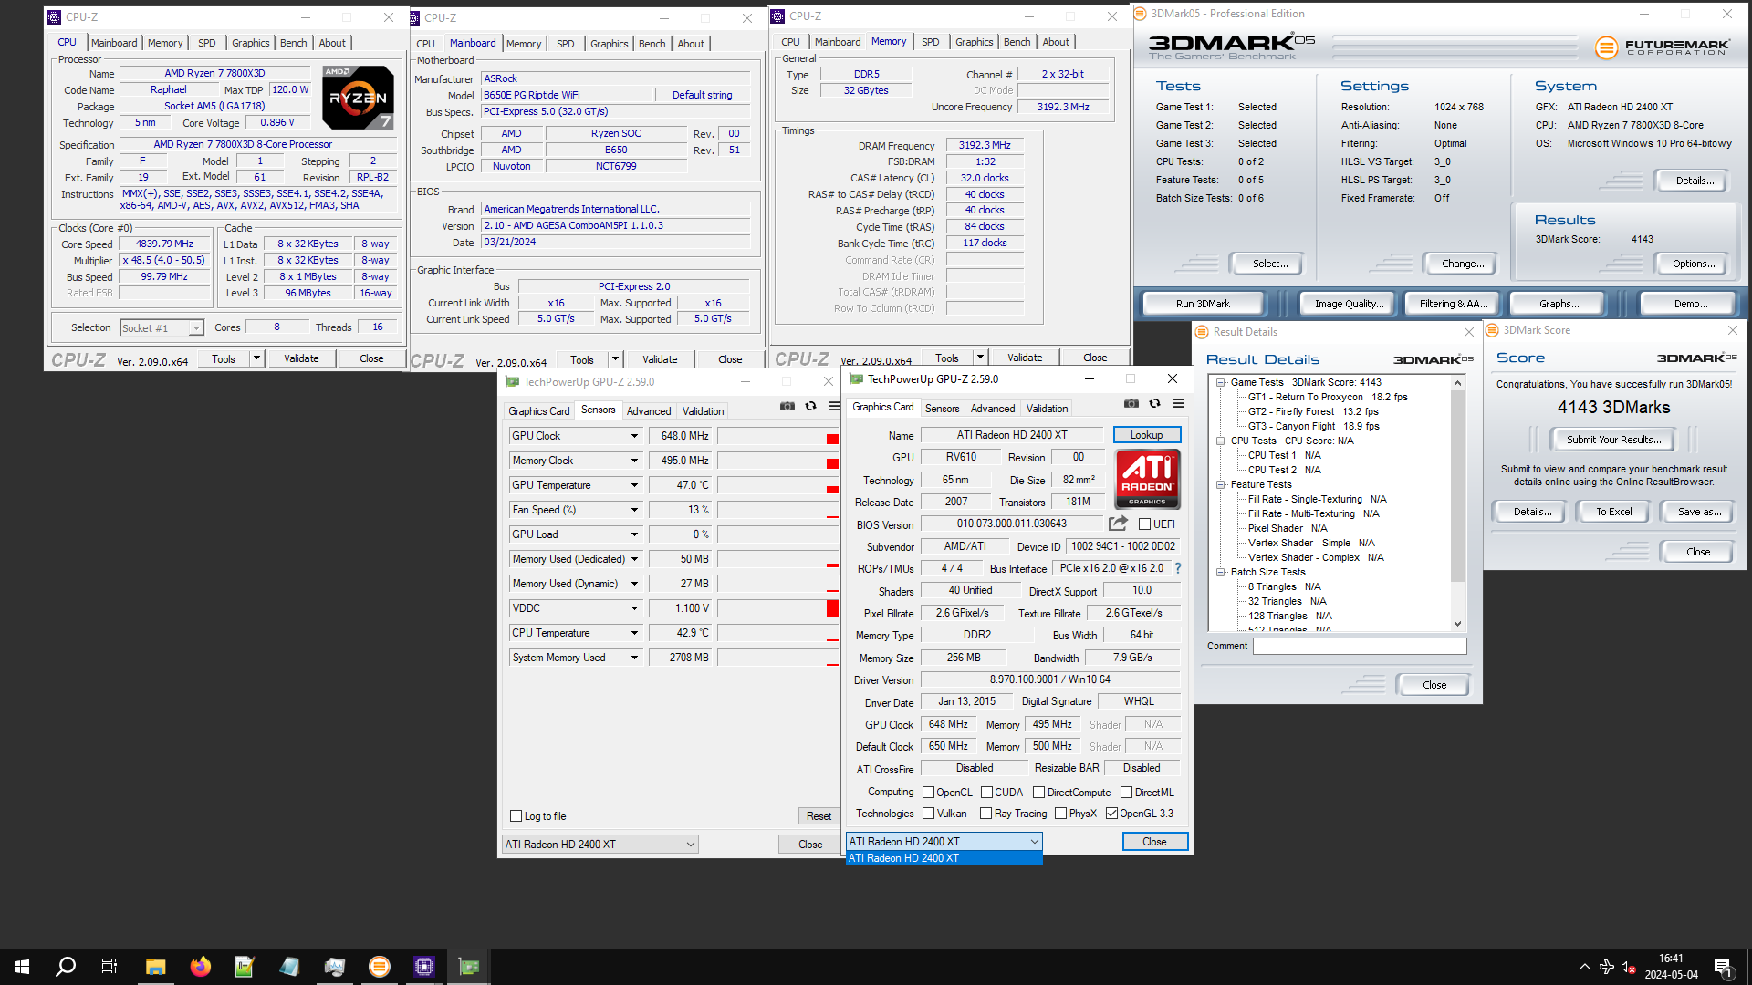Switch to 3DMark05 taskbar icon
This screenshot has height=985, width=1752.
pyautogui.click(x=380, y=967)
